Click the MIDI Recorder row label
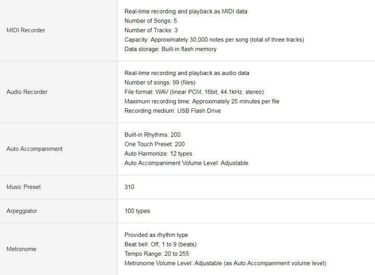This screenshot has height=275, width=375. pyautogui.click(x=26, y=30)
